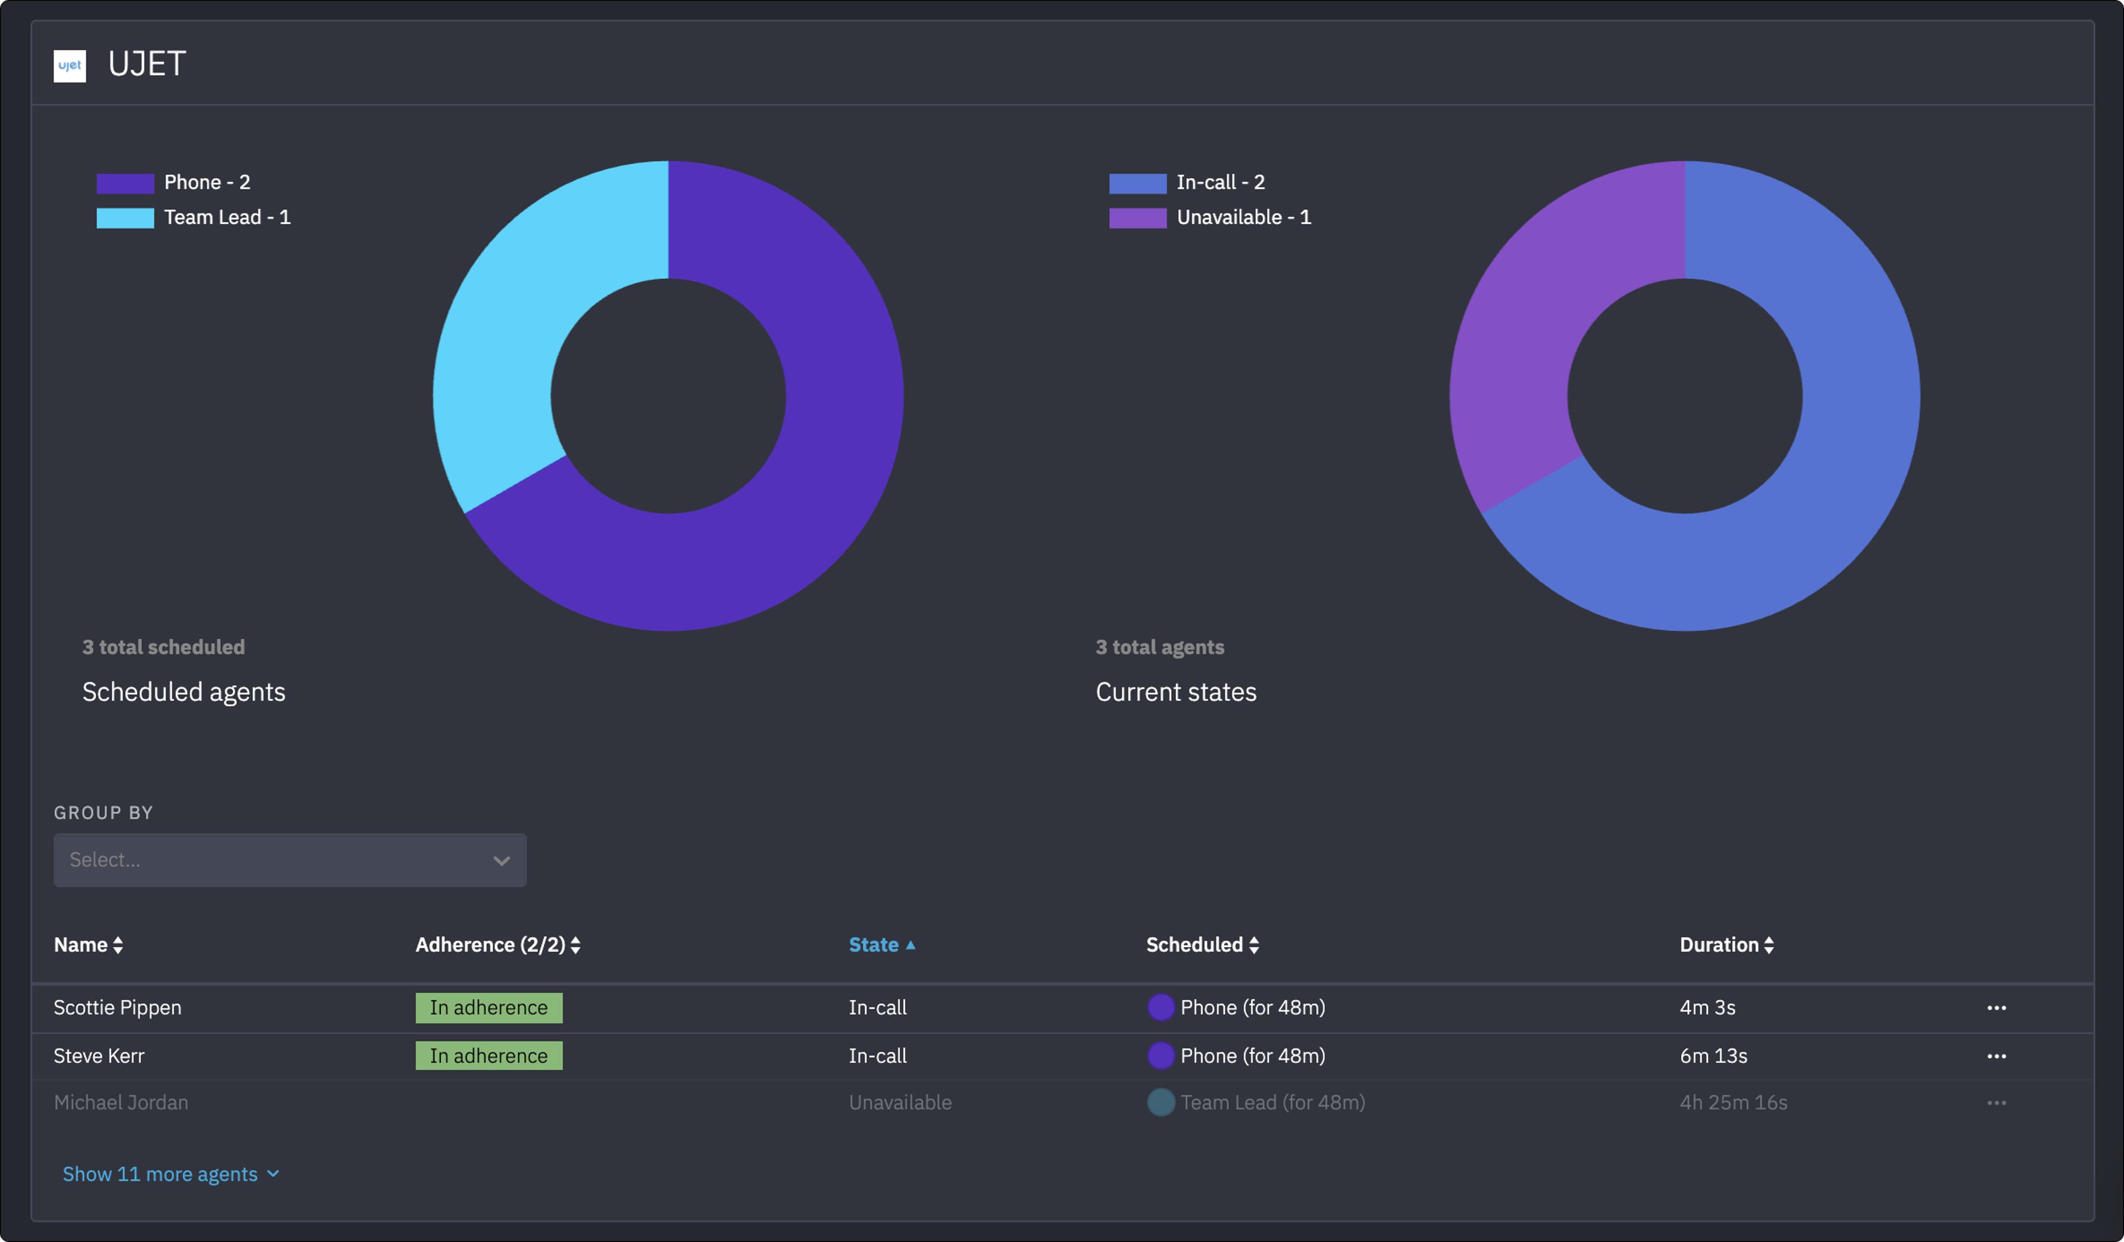Click Scottie Pippen's Phone schedule dot
This screenshot has width=2124, height=1242.
(x=1160, y=1008)
